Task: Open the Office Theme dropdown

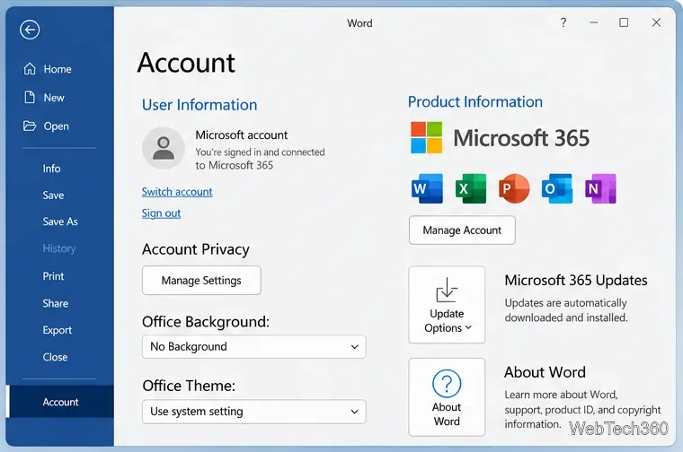Action: click(254, 411)
